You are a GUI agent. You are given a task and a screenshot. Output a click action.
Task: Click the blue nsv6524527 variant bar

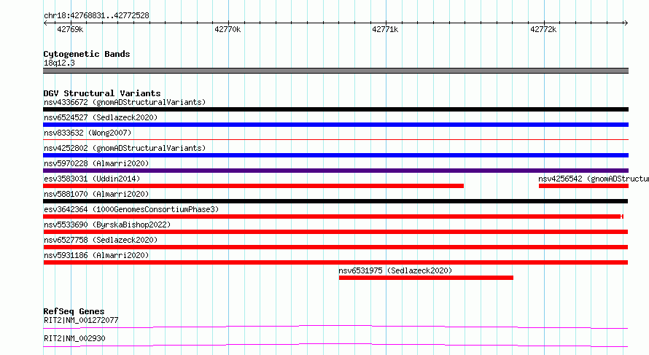(x=335, y=125)
